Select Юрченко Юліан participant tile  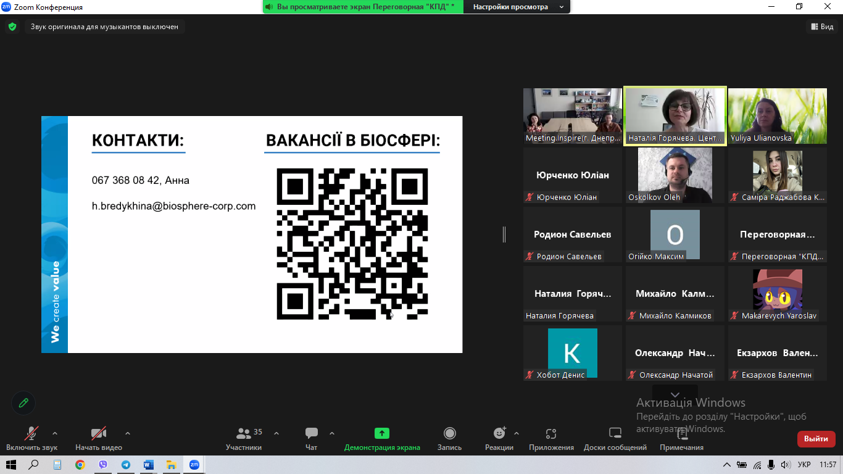(x=573, y=175)
